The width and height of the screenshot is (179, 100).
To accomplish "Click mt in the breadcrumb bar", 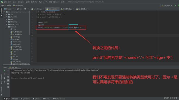I will tap(2, 5).
